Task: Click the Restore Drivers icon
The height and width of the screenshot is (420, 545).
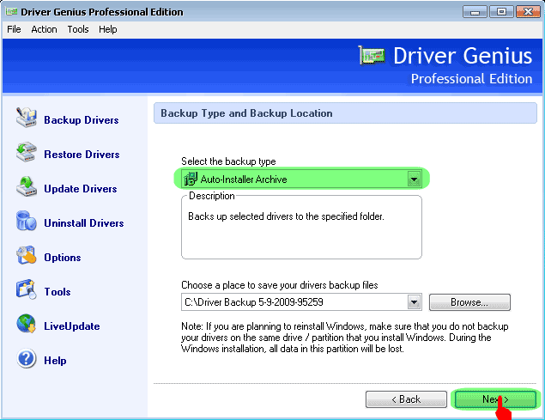Action: point(26,152)
